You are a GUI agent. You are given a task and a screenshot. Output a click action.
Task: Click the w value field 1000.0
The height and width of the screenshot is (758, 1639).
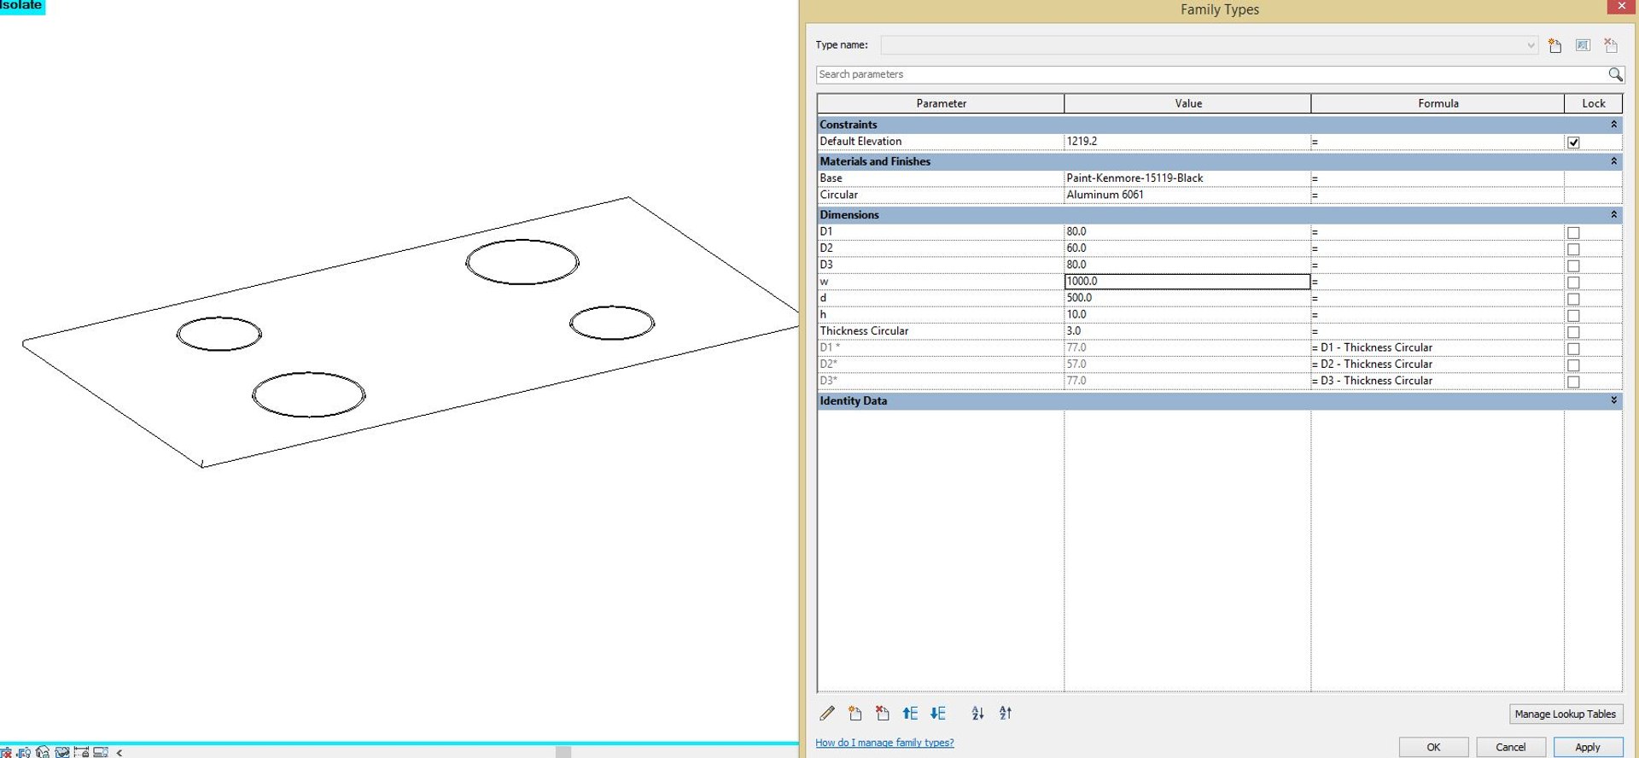(1187, 282)
